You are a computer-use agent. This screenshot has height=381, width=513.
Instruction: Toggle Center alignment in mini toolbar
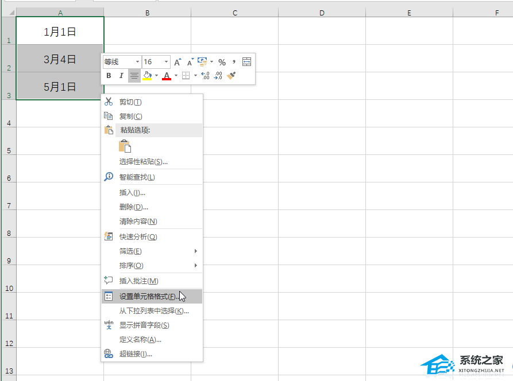click(x=134, y=76)
